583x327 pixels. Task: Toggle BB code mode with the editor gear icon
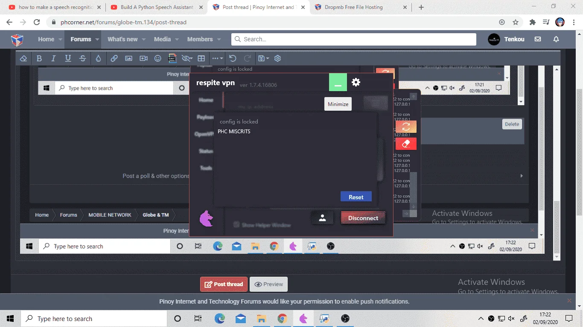(277, 58)
